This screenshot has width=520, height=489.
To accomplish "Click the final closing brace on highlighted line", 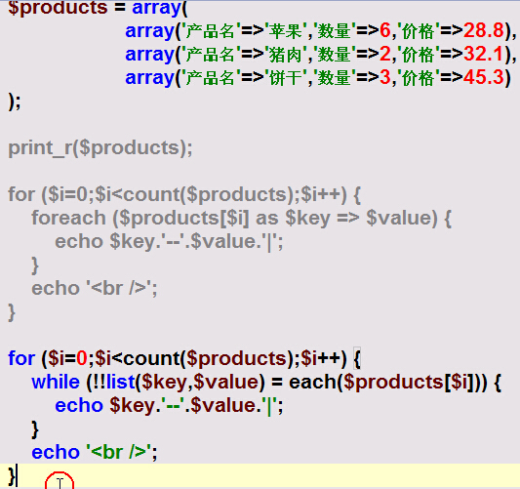I will click(x=12, y=476).
